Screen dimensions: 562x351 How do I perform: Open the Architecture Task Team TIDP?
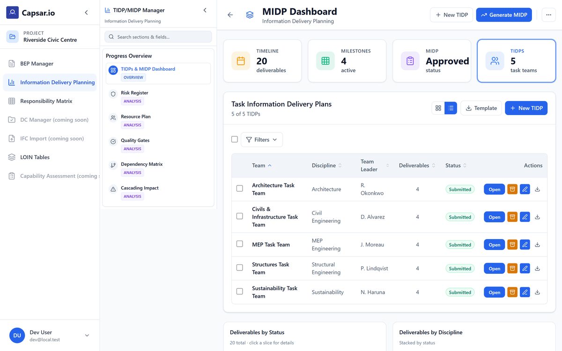[x=494, y=189]
